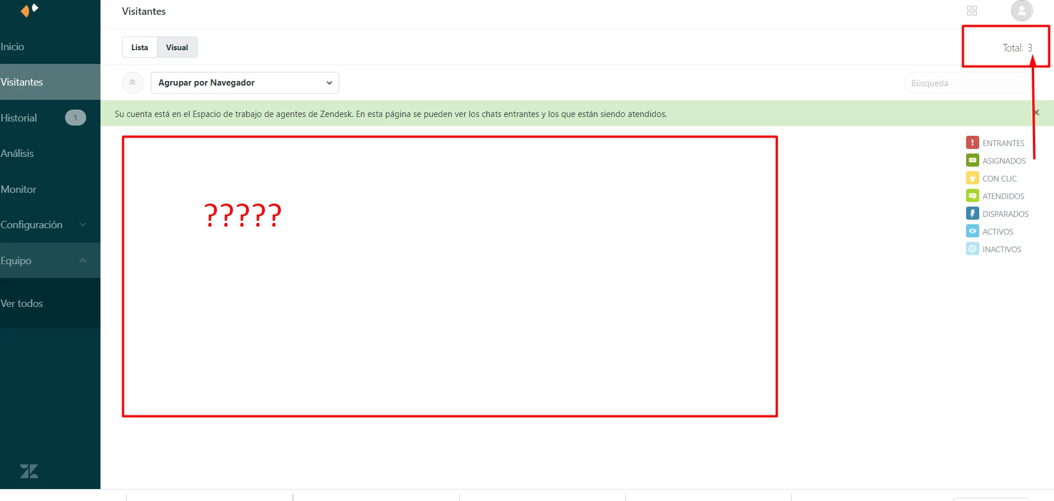The image size is (1054, 501).
Task: Click the Zendesk logo at sidebar bottom
Action: click(x=29, y=471)
